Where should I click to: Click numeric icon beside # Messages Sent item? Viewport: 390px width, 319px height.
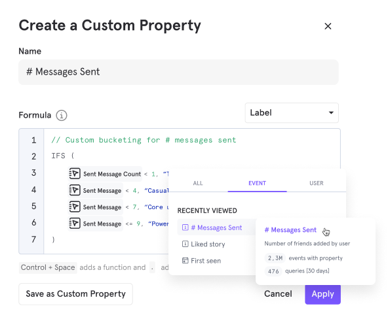[185, 227]
